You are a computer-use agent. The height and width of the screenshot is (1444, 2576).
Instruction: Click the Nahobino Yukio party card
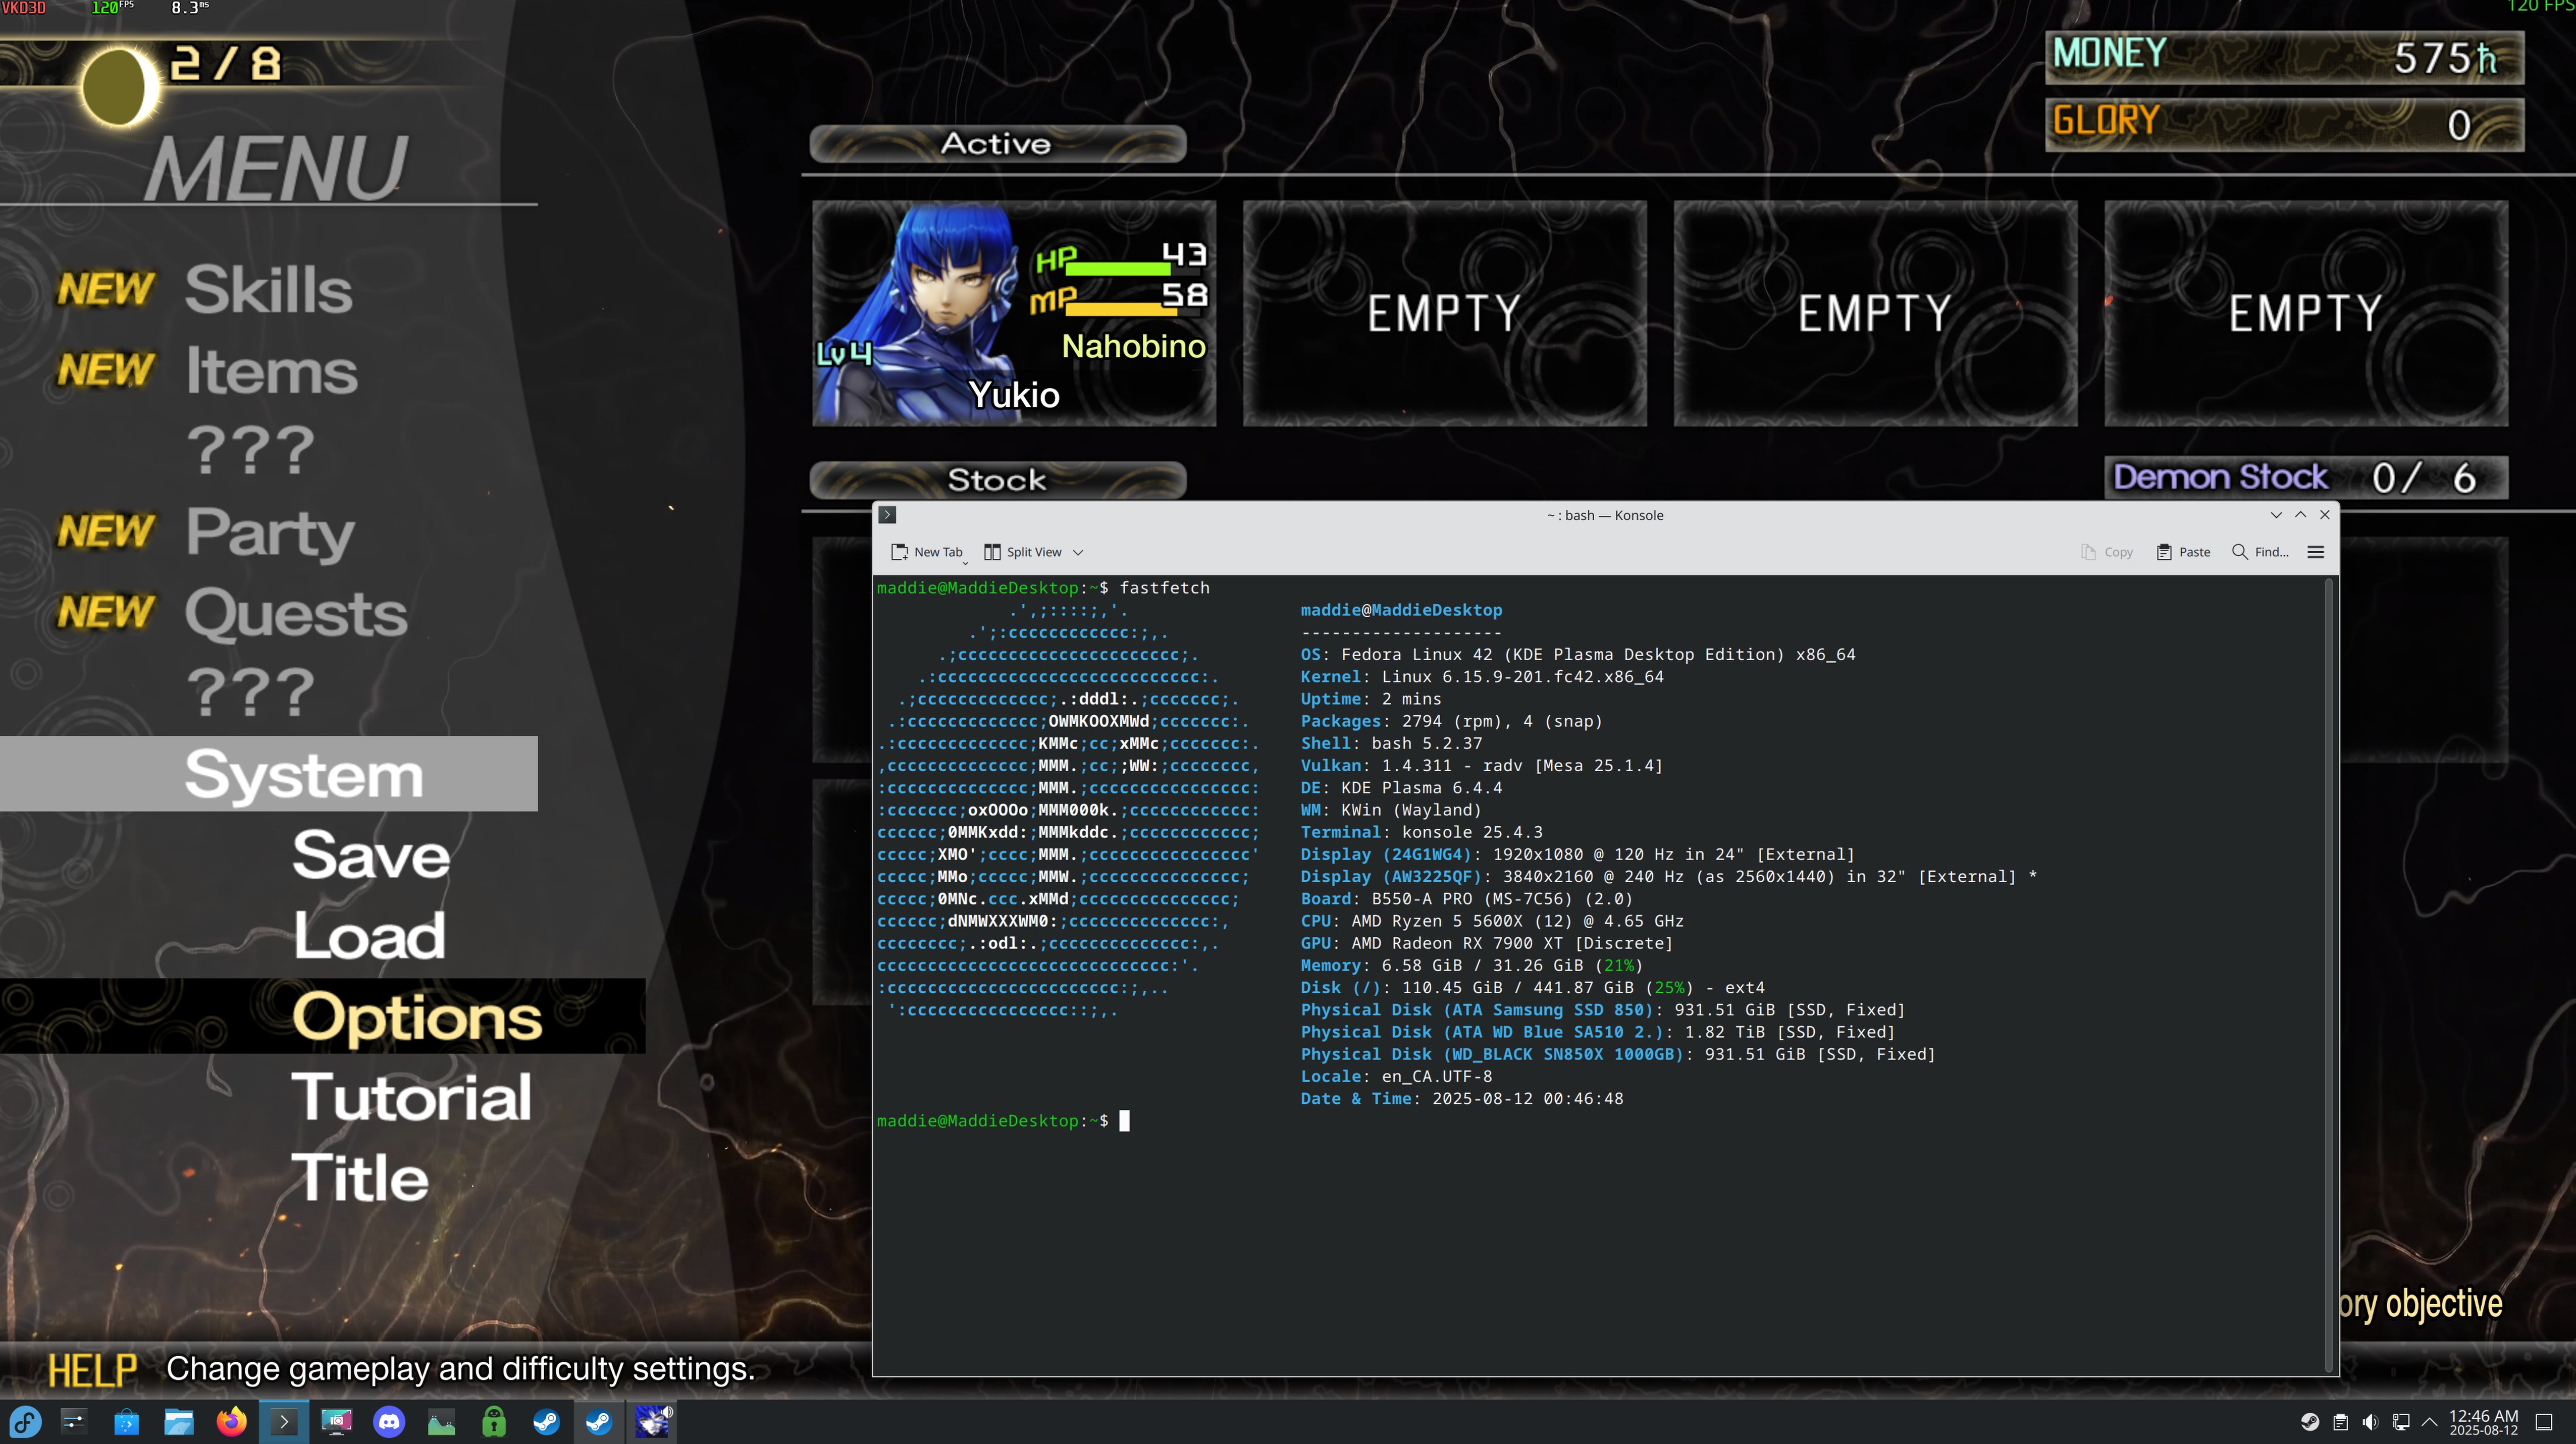click(x=1014, y=313)
